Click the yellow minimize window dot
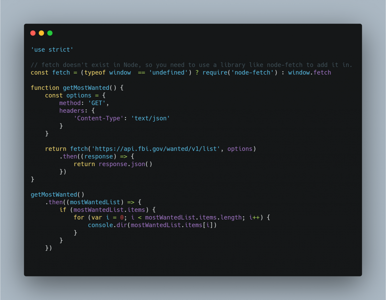The image size is (386, 300). click(41, 33)
